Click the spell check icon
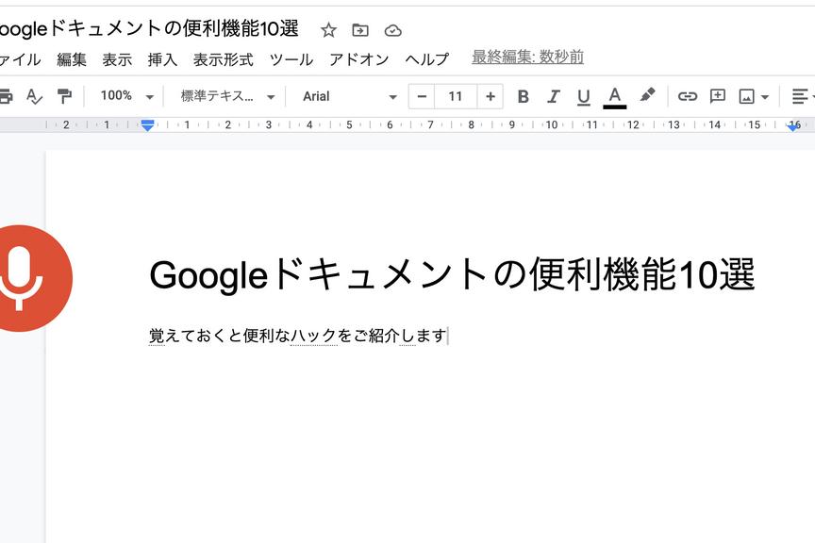The image size is (815, 543). coord(34,96)
